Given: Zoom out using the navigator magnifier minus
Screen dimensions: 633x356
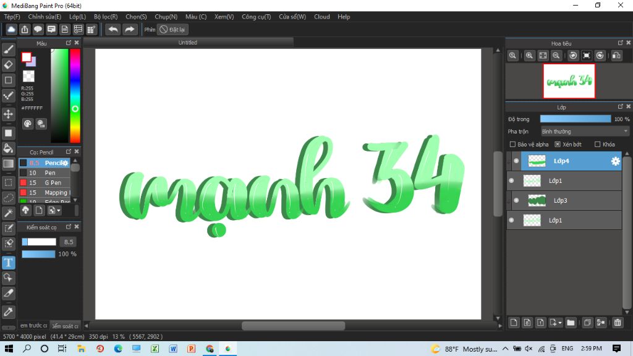Looking at the screenshot, I should [x=556, y=56].
